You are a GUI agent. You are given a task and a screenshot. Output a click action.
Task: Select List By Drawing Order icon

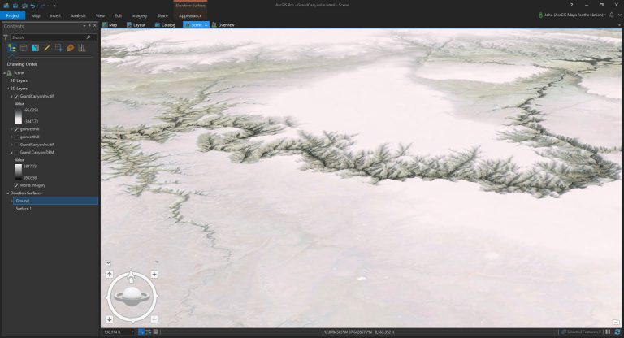click(x=12, y=48)
